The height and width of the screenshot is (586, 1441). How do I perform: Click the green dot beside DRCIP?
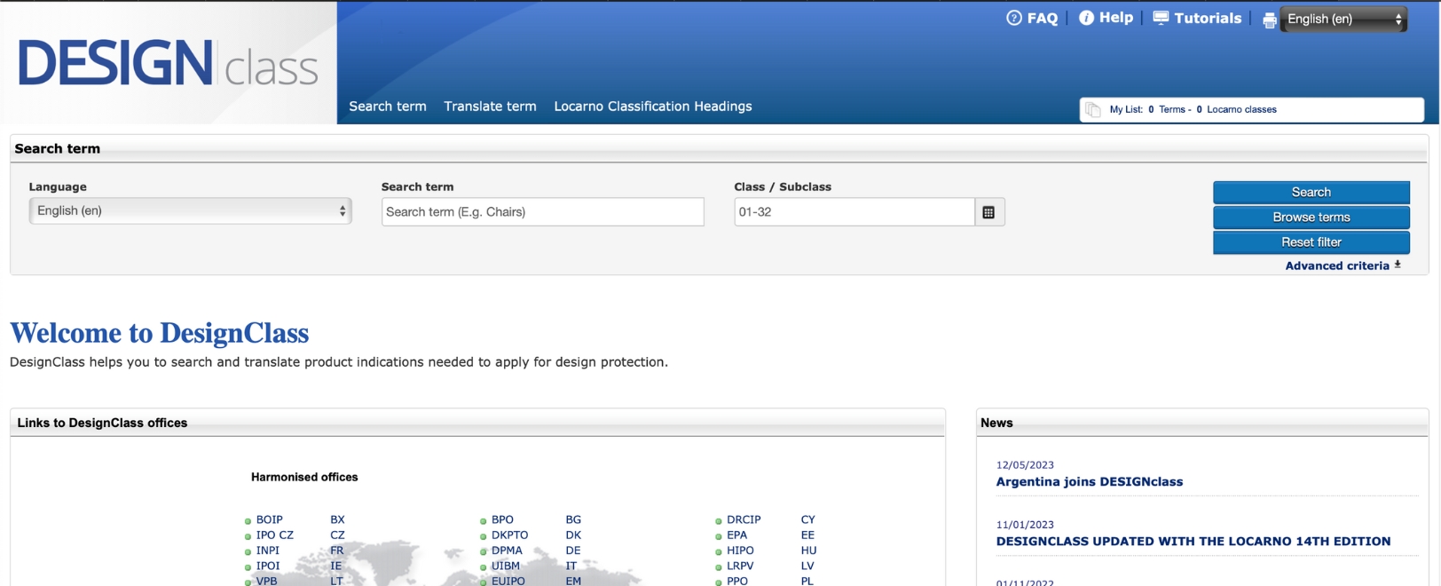[x=718, y=521]
